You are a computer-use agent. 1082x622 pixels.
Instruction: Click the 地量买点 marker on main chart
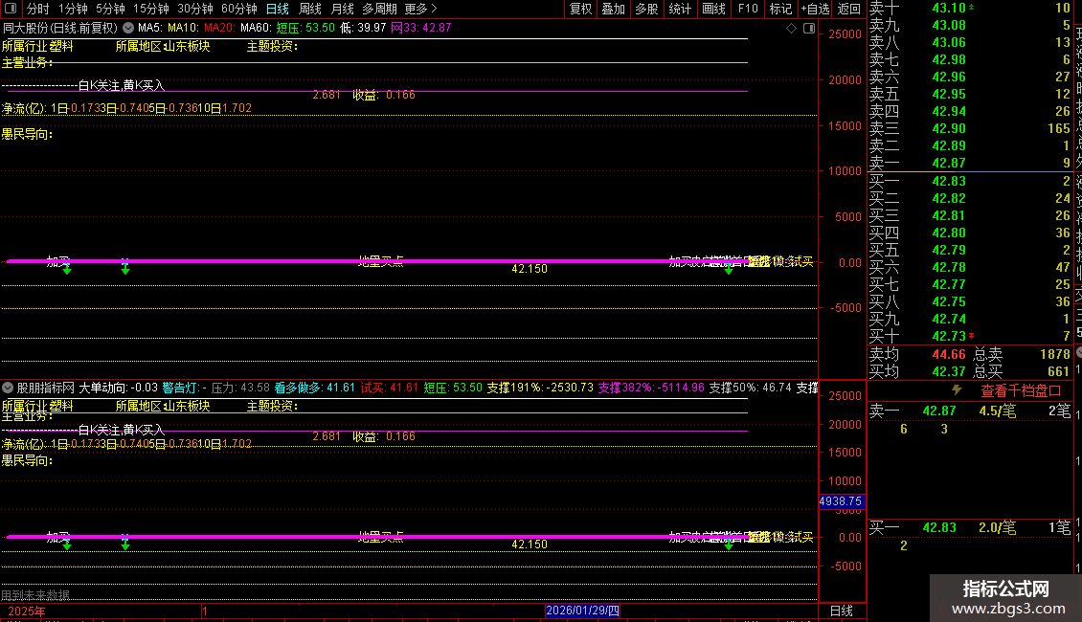[381, 260]
